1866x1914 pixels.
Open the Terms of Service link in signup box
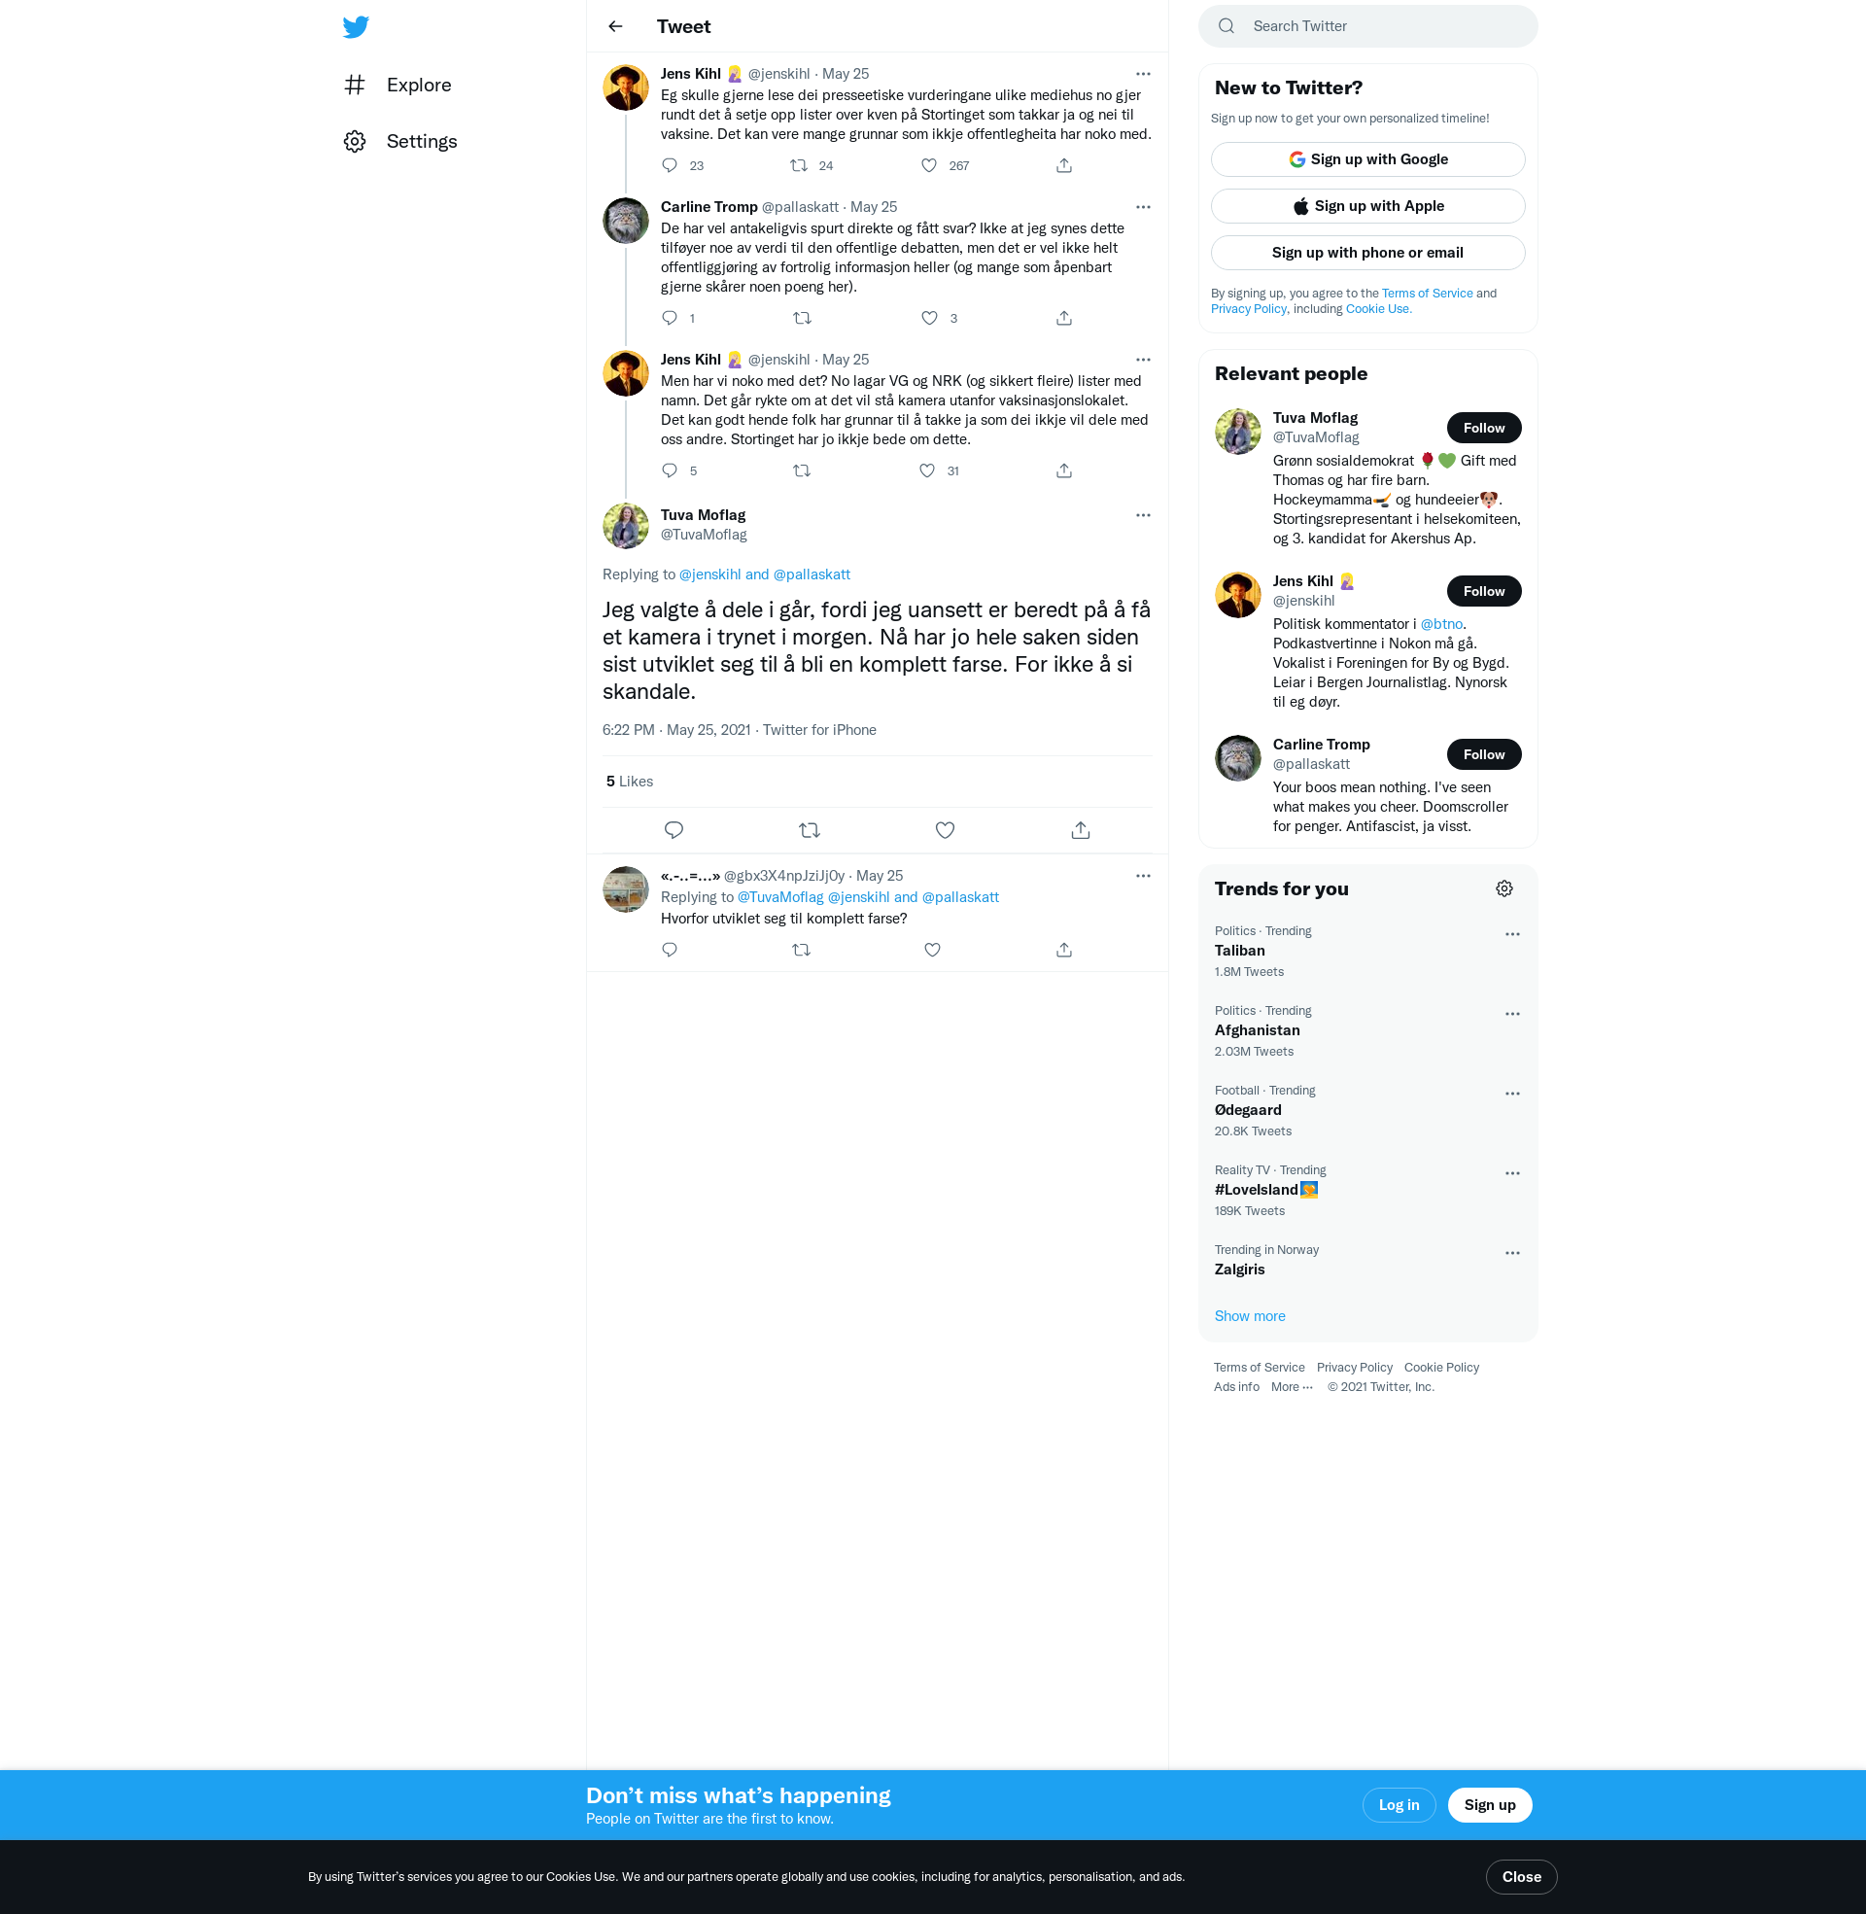pos(1427,293)
